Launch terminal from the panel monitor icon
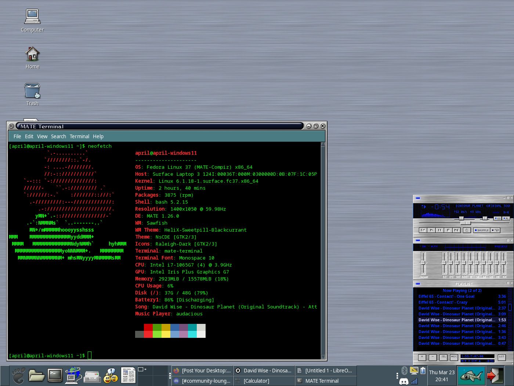Screen dimensions: 514x386 [55, 375]
